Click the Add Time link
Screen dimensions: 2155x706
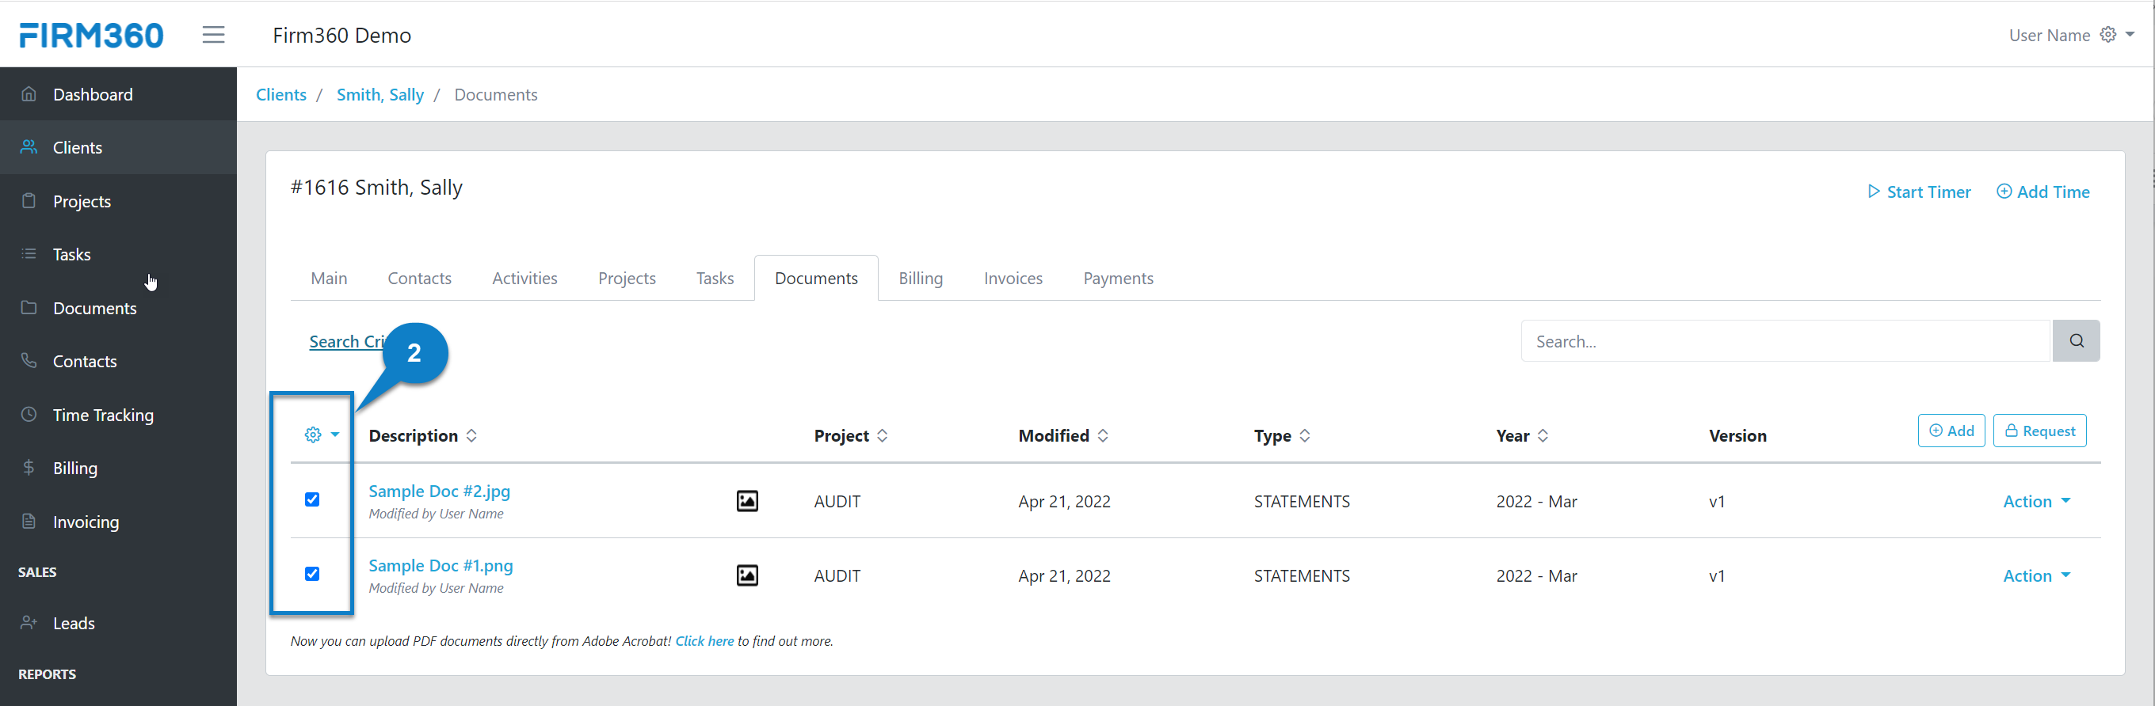point(2043,192)
